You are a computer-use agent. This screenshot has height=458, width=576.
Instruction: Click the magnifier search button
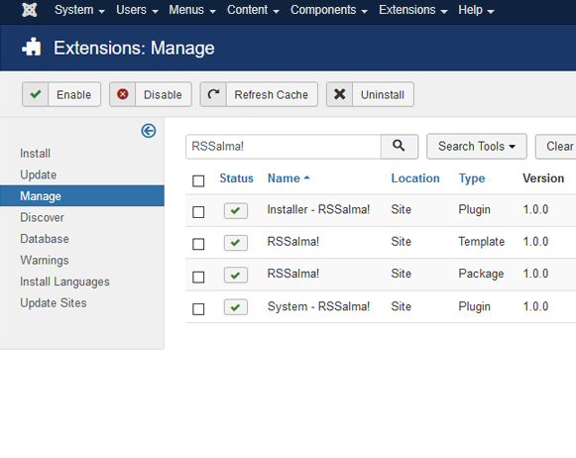click(399, 146)
